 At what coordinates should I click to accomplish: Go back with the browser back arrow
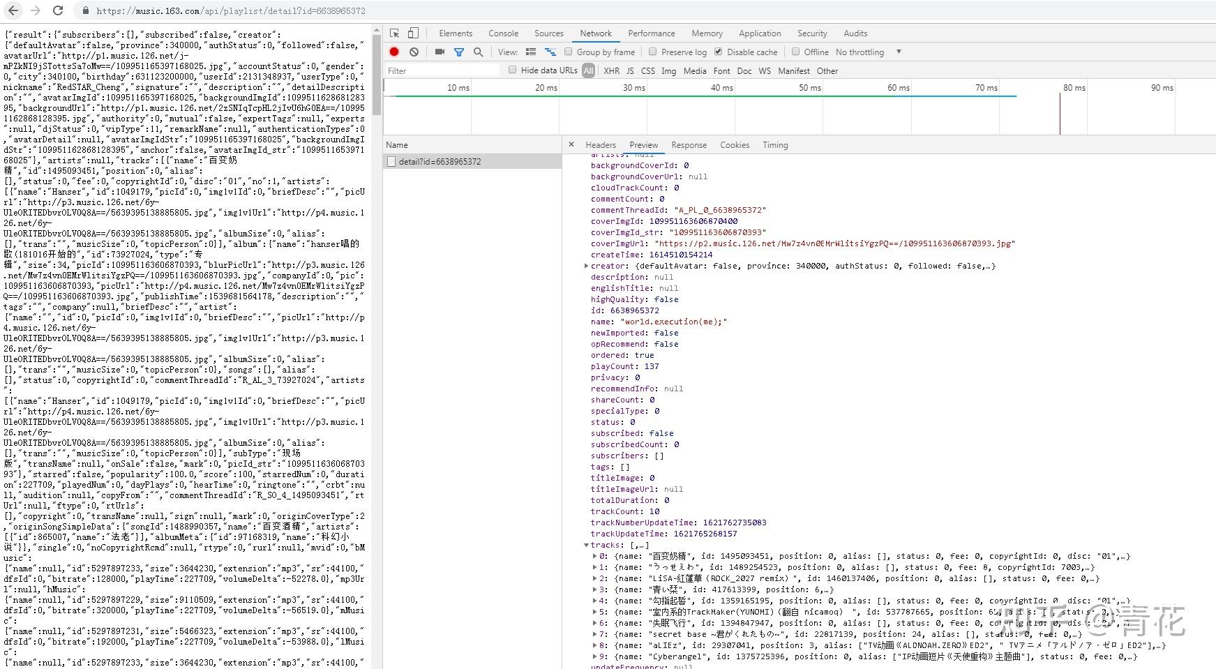pyautogui.click(x=13, y=10)
